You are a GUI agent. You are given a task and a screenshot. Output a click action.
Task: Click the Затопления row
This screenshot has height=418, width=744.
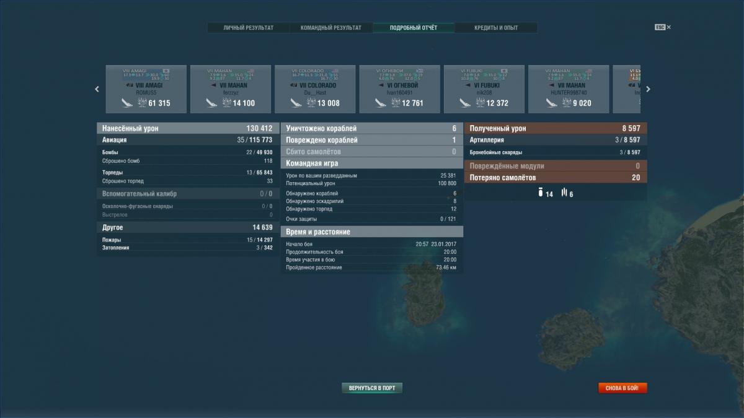pos(187,248)
